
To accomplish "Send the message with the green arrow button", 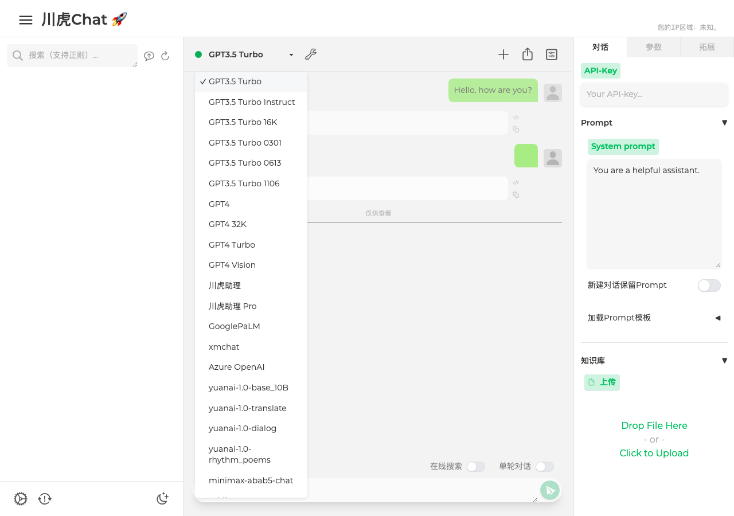I will 550,490.
